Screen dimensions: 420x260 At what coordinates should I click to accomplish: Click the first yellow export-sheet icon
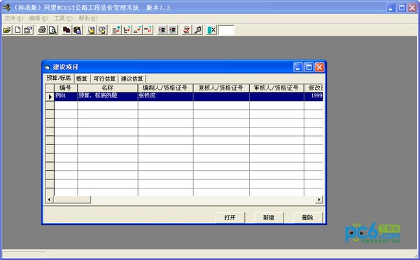pos(92,29)
